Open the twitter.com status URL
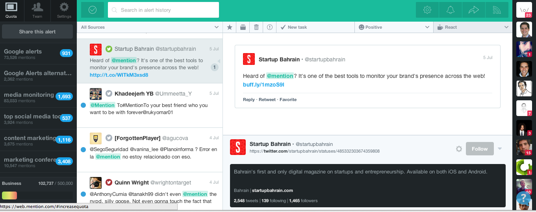This screenshot has height=212, width=536. pyautogui.click(x=314, y=151)
